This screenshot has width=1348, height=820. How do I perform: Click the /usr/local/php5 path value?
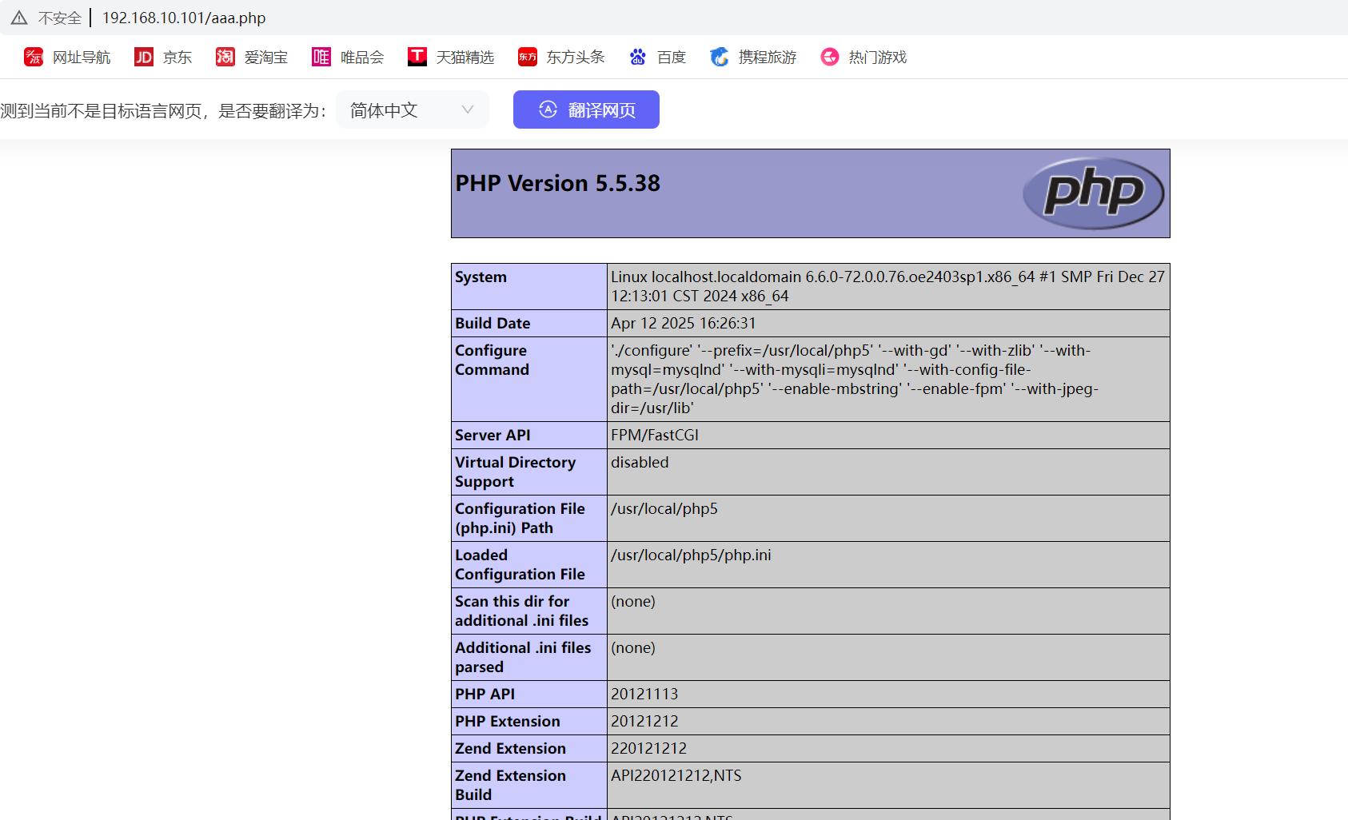[664, 508]
